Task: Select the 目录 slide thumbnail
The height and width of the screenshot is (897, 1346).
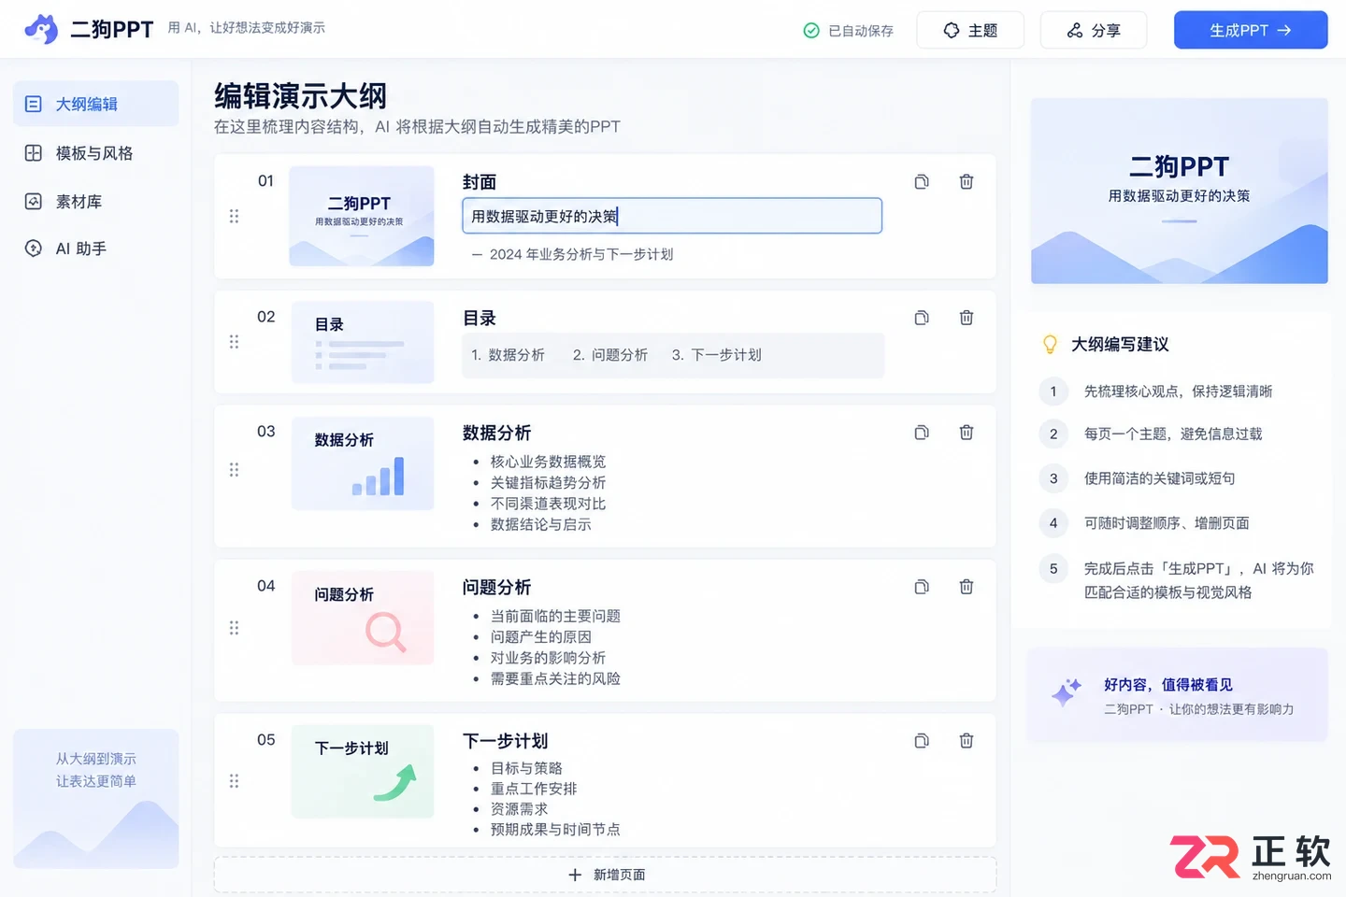Action: tap(363, 342)
